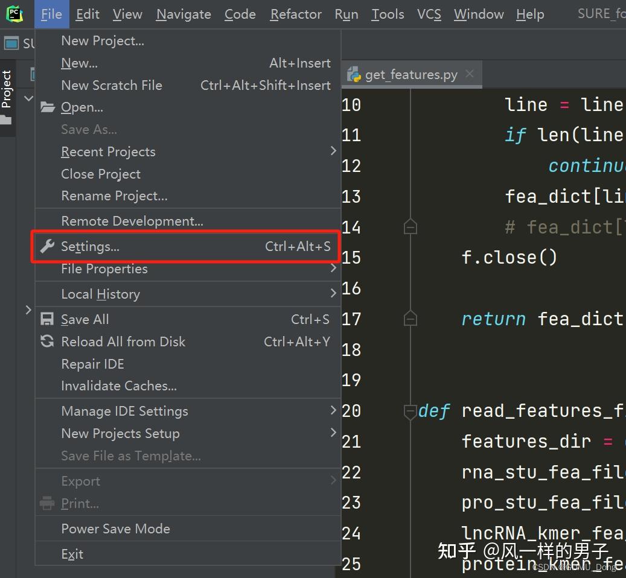Collapse the code fold marker at line 17
This screenshot has width=626, height=578.
tap(410, 319)
